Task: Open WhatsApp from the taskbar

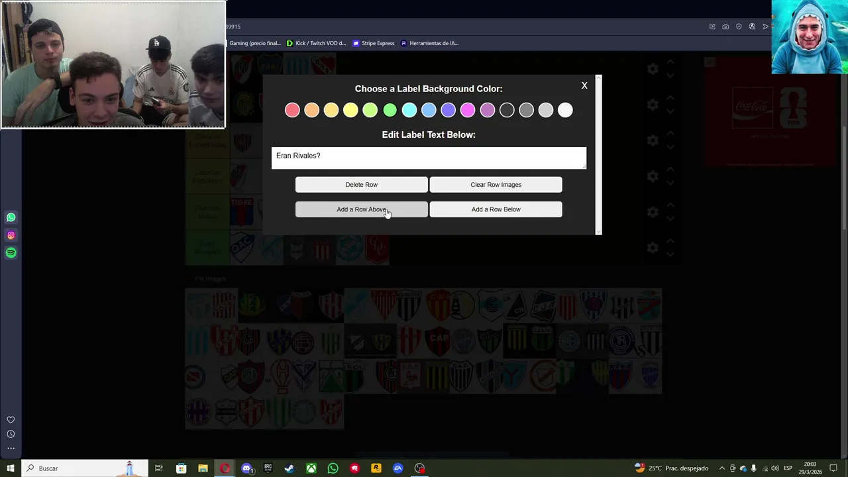Action: tap(333, 468)
